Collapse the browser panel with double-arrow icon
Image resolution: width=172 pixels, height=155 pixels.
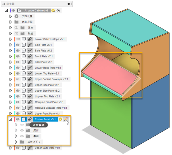click(3, 4)
